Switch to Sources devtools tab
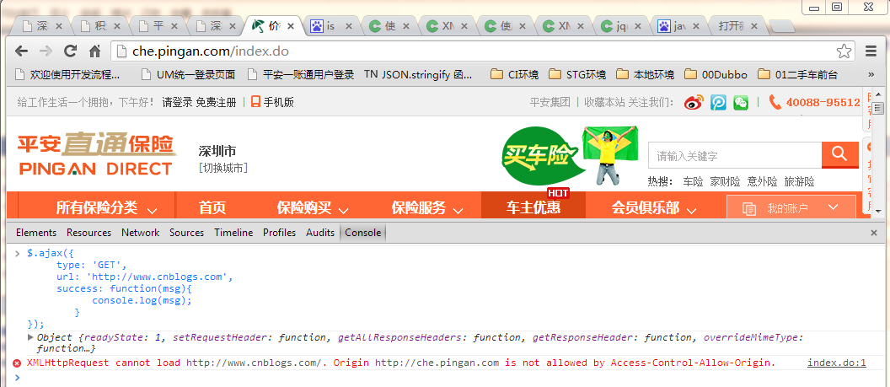This screenshot has width=890, height=387. [x=187, y=233]
